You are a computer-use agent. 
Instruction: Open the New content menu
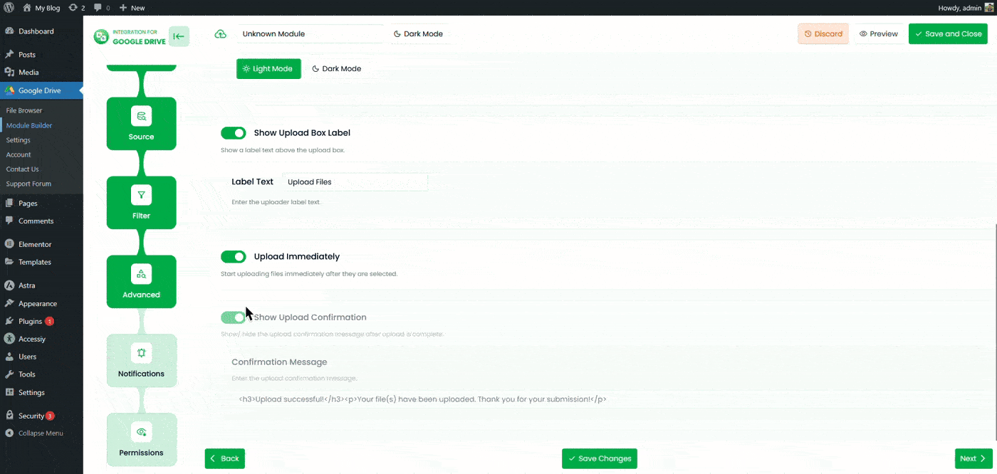tap(132, 8)
